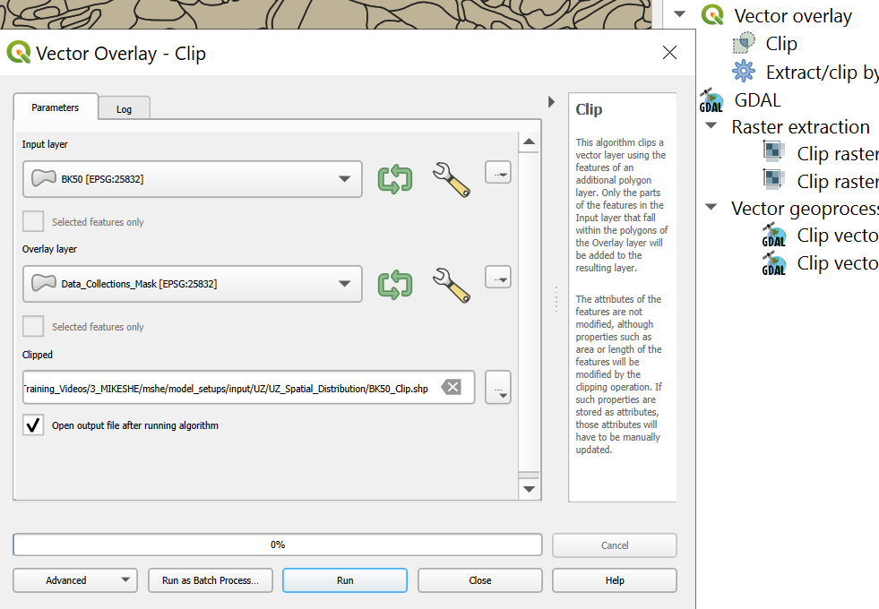This screenshot has height=609, width=879.
Task: Click the Clip help heading
Action: pyautogui.click(x=589, y=109)
